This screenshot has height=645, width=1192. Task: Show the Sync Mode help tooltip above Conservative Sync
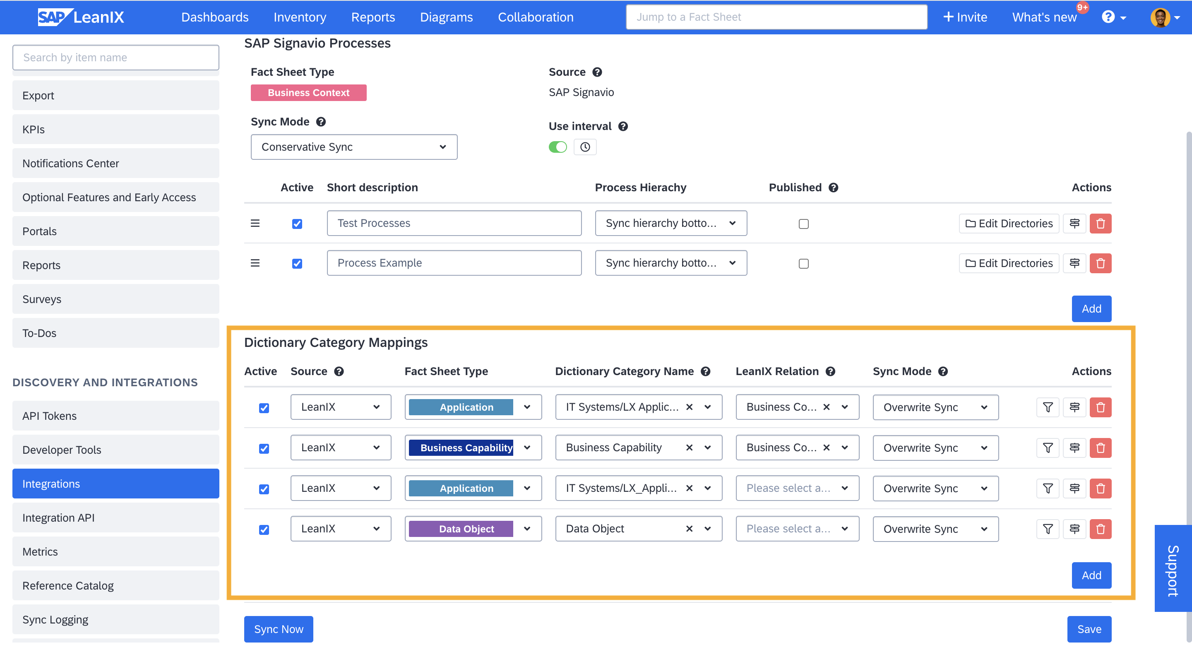click(321, 122)
